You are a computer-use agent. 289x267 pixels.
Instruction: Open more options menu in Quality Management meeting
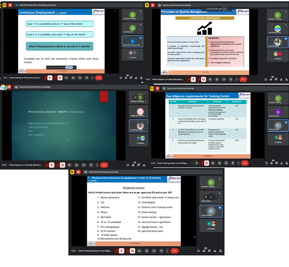click(237, 79)
